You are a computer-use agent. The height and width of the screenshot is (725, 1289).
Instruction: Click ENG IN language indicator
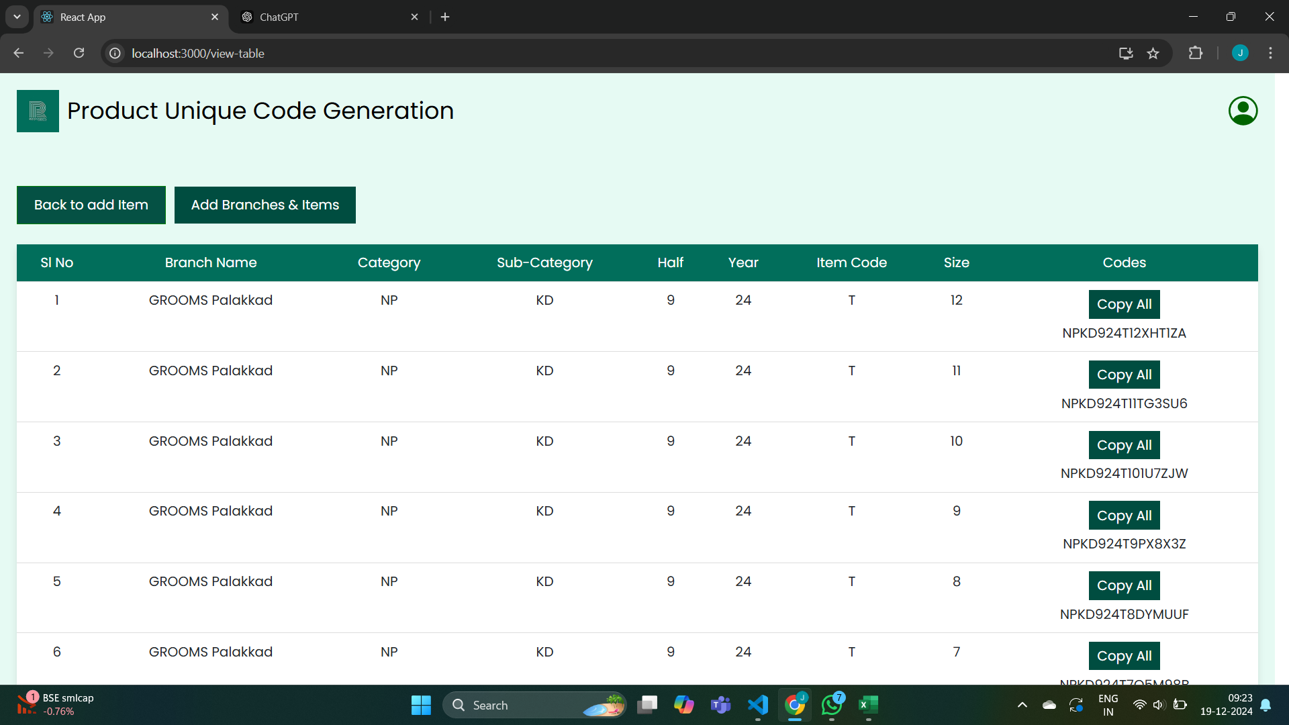[1108, 705]
